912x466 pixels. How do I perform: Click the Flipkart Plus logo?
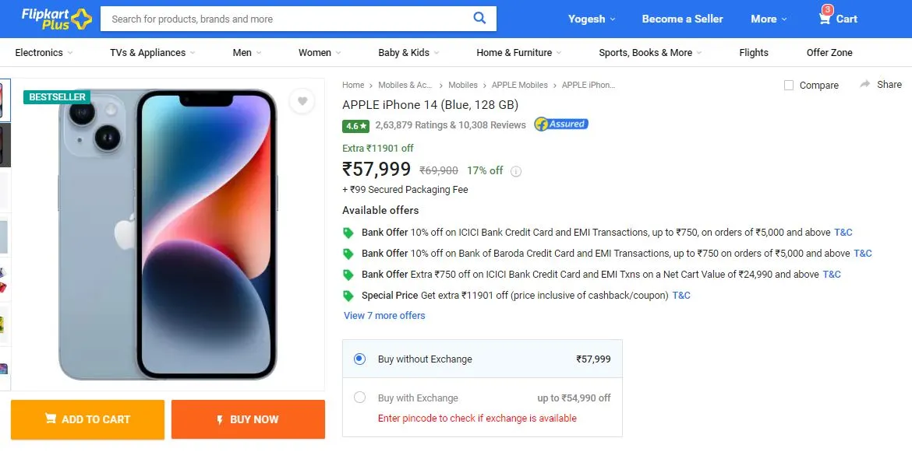[x=56, y=19]
